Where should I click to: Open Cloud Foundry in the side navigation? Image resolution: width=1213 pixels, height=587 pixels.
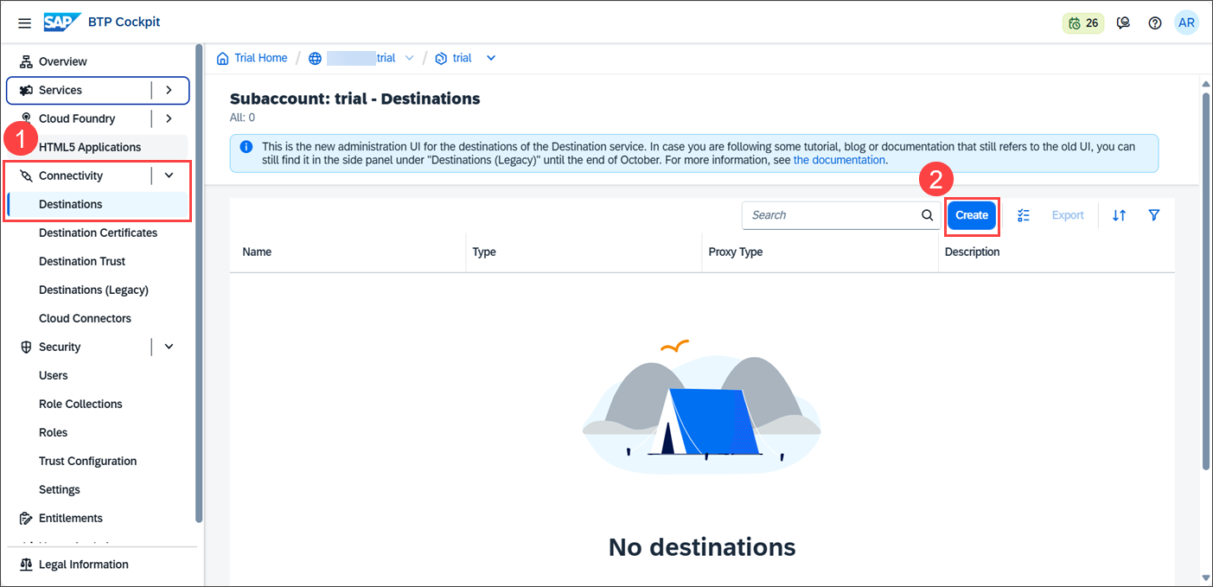[77, 118]
